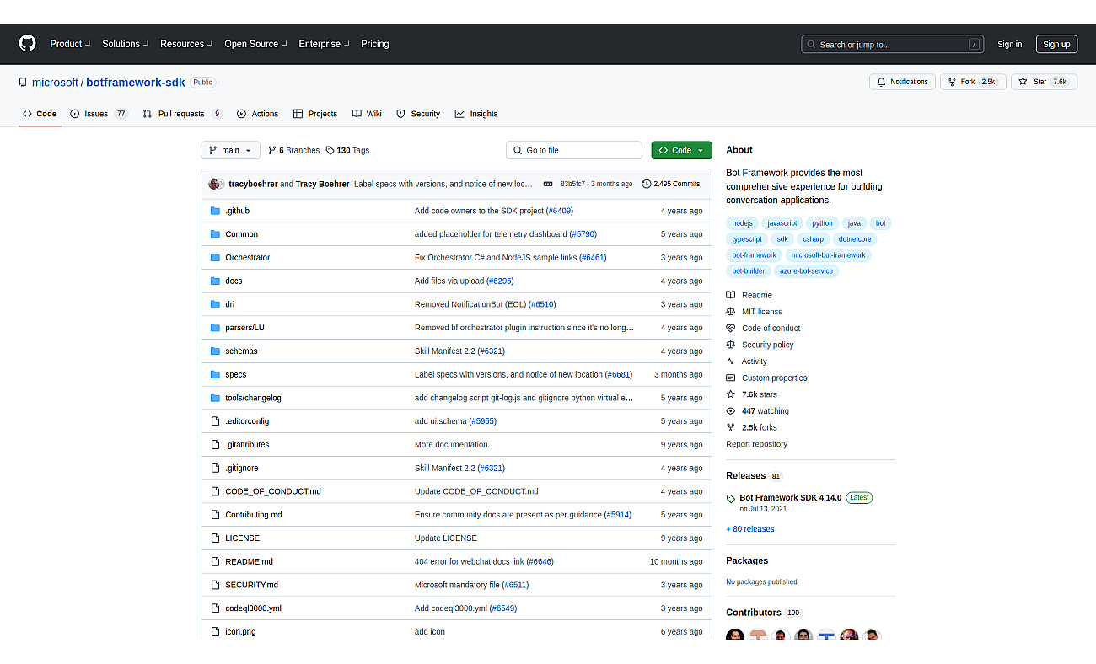Click the tools/changelog folder icon
Screen dimensions: 1096x664
pos(215,398)
